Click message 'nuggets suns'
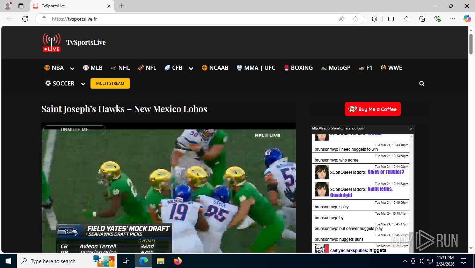This screenshot has width=475, height=268. click(351, 239)
